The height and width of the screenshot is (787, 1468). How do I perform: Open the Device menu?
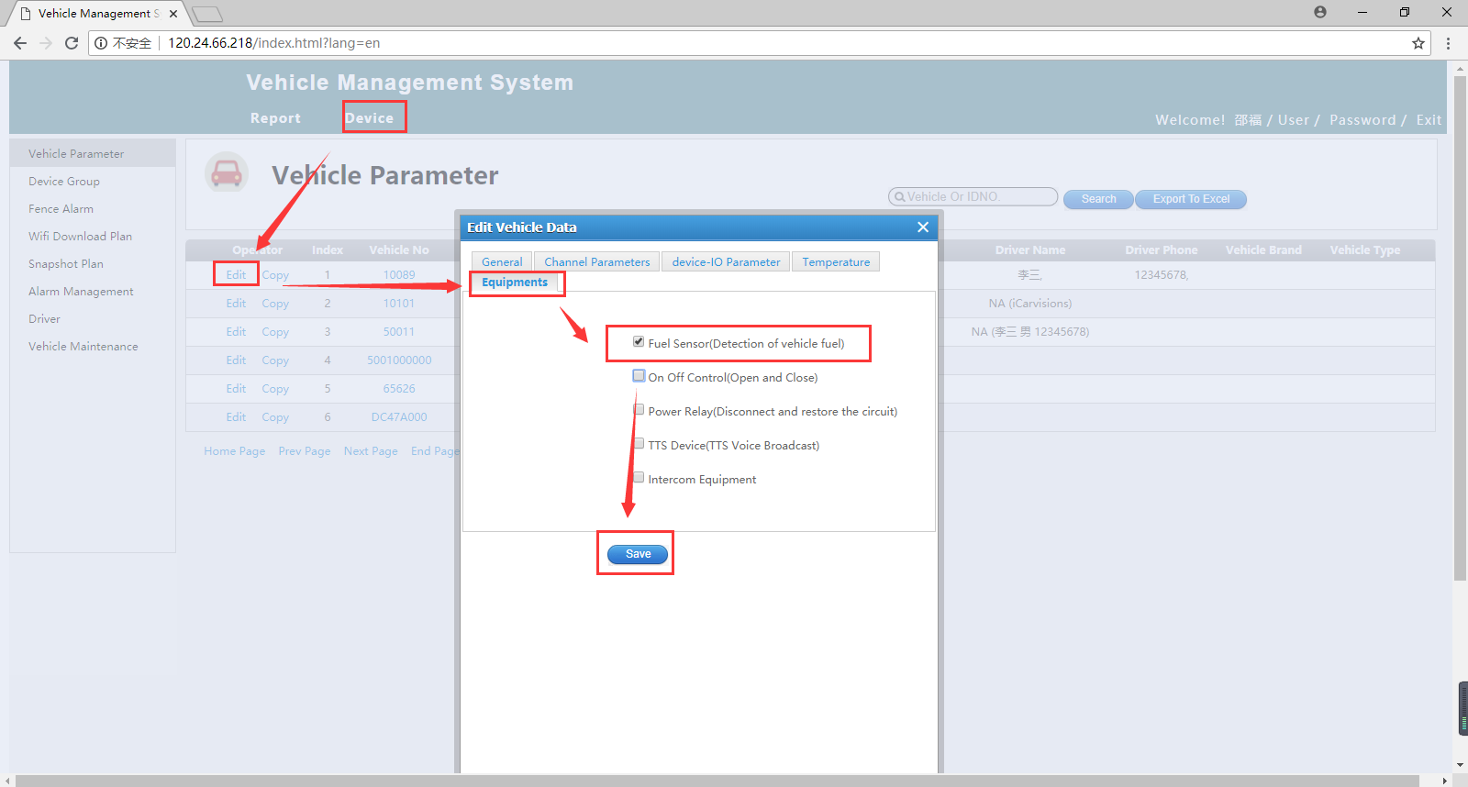click(370, 118)
